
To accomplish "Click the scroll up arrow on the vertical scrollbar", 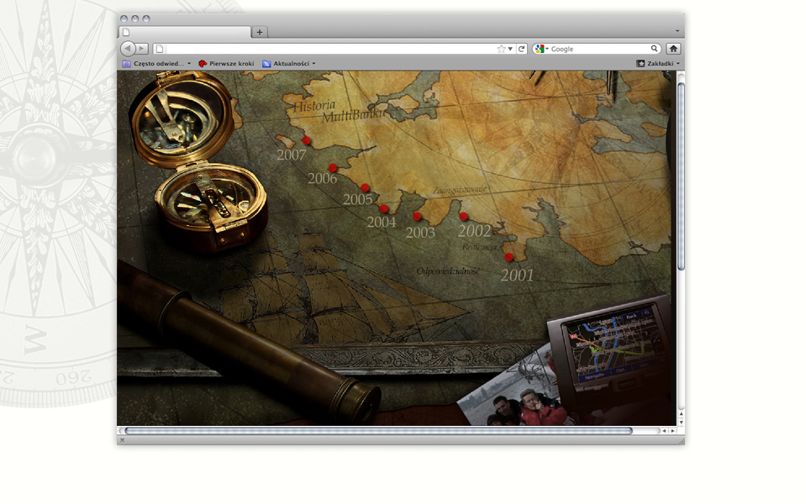I will (x=681, y=413).
